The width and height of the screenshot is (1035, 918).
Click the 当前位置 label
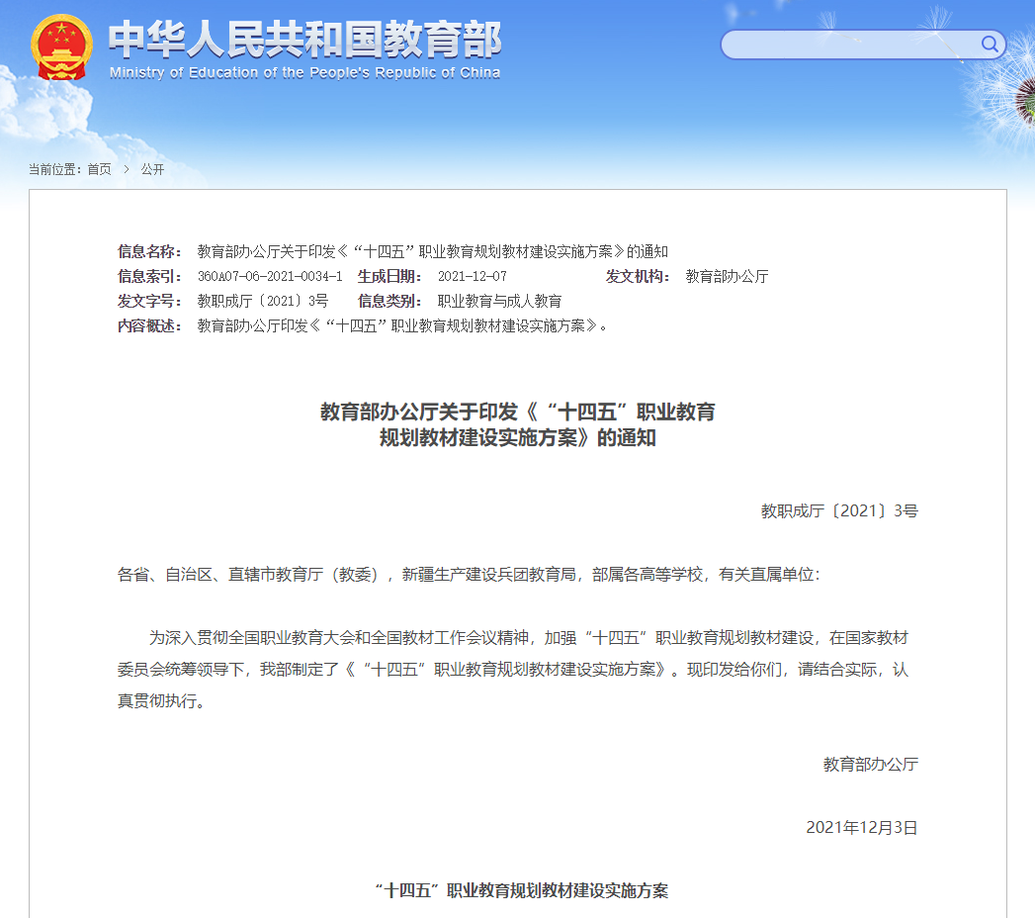click(x=54, y=170)
